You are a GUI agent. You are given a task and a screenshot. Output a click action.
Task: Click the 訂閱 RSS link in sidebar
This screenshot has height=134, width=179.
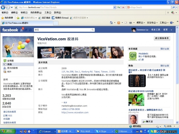click(8, 116)
